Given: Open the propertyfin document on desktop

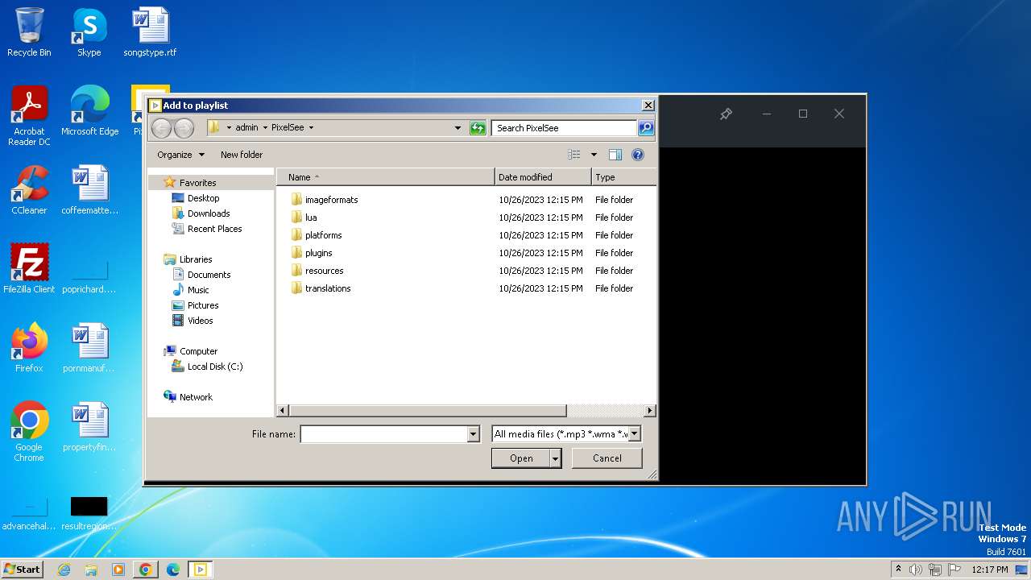Looking at the screenshot, I should tap(89, 428).
